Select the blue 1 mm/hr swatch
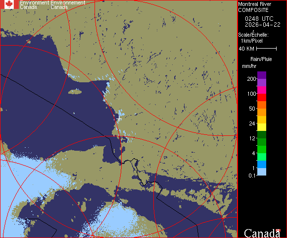This screenshot has height=238, width=287. 262,164
